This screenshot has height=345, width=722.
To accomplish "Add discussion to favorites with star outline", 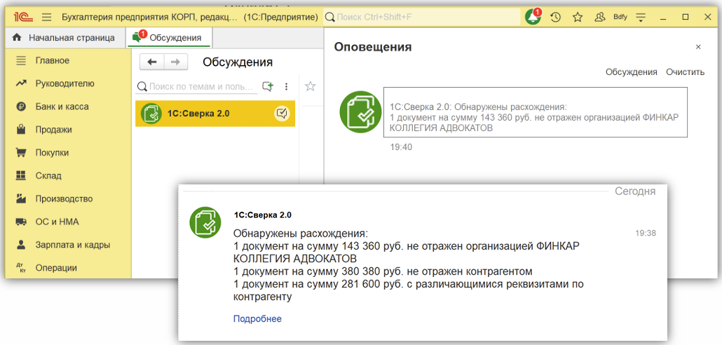I will click(311, 86).
